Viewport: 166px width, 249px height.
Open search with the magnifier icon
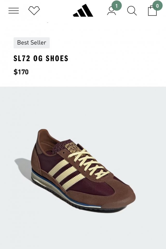[132, 11]
